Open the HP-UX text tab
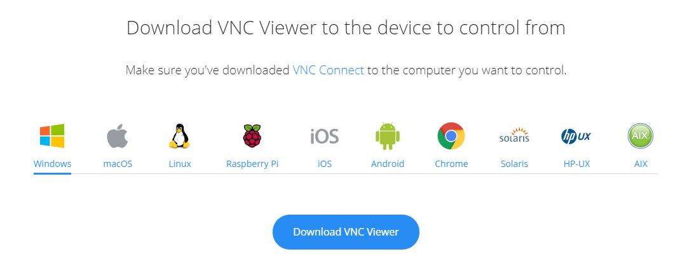 tap(576, 163)
